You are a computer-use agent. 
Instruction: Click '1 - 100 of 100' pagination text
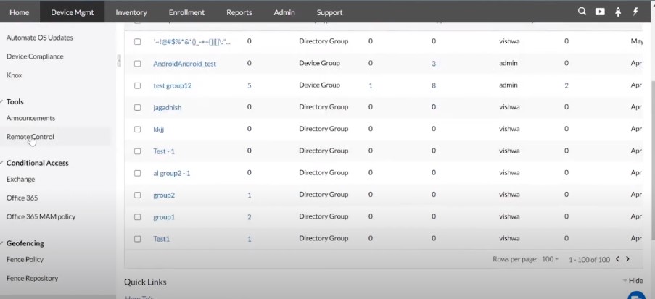coord(590,259)
